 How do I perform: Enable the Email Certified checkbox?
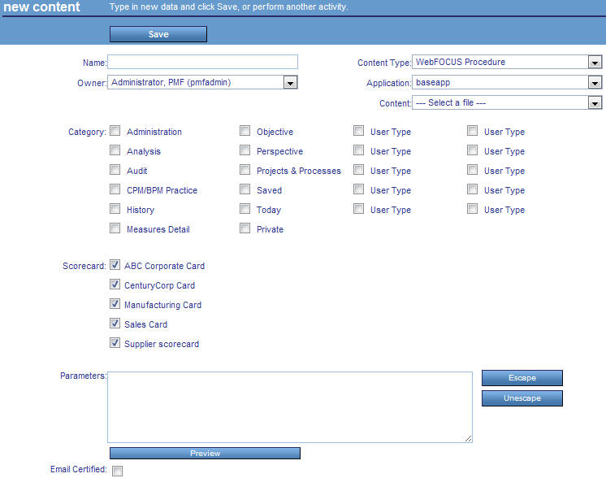117,471
